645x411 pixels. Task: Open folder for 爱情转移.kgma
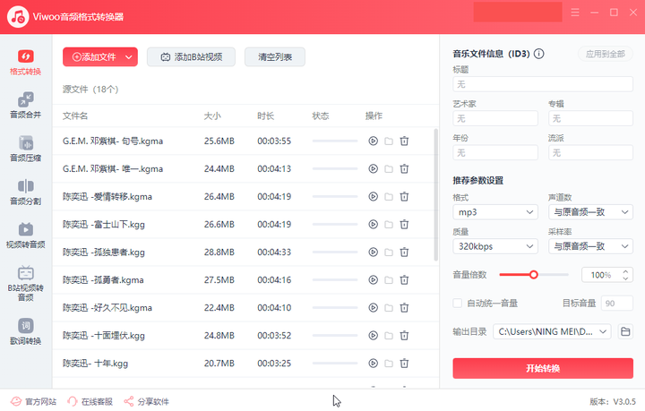(389, 196)
